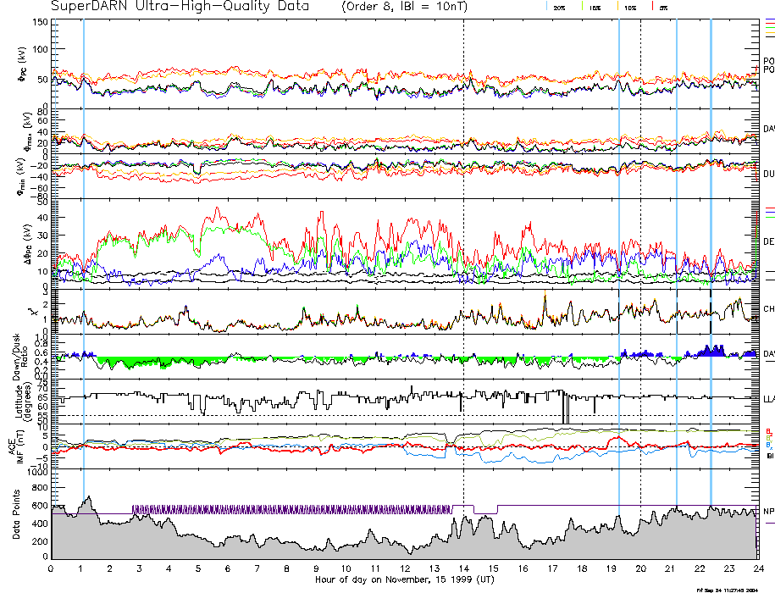Select the 15% legend entry
This screenshot has height=593, width=775.
pyautogui.click(x=595, y=7)
